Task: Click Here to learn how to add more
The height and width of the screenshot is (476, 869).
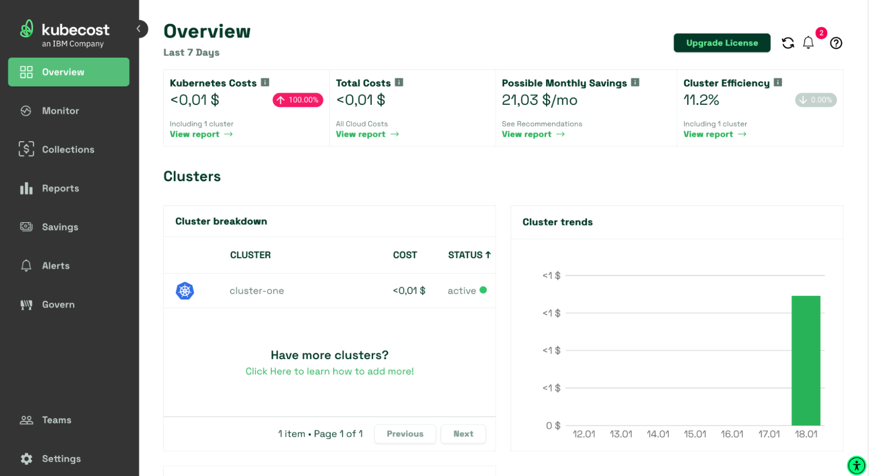Action: pyautogui.click(x=329, y=371)
